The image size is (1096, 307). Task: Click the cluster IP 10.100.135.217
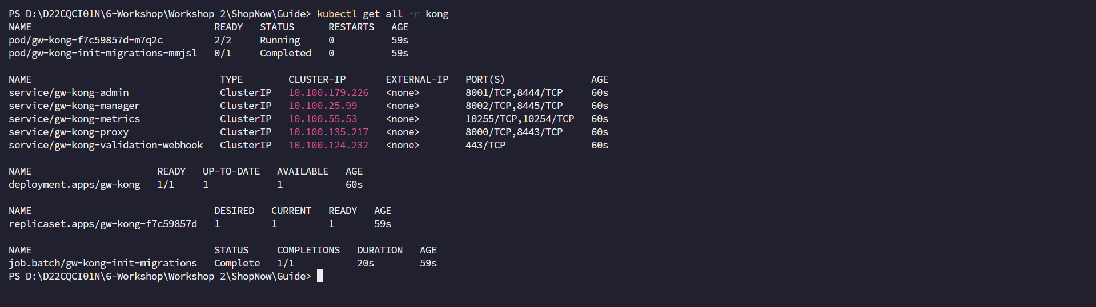[x=328, y=132]
